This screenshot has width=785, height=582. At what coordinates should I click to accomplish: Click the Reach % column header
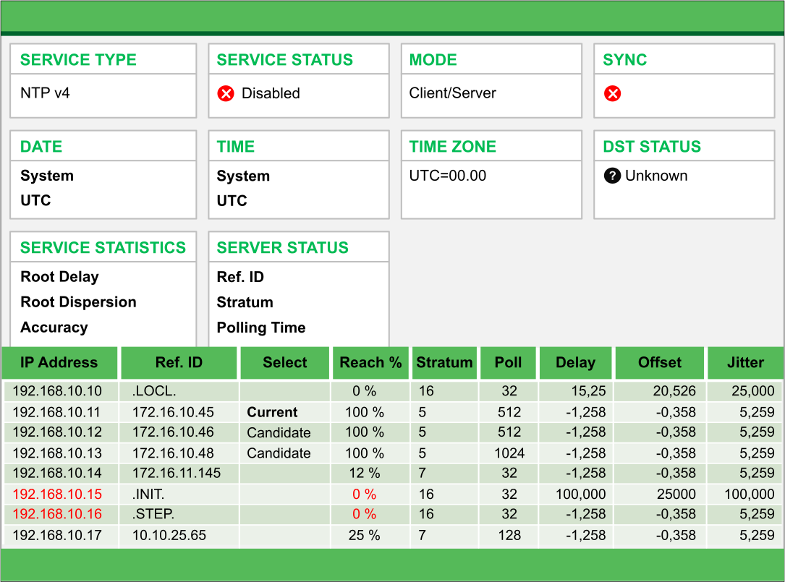[371, 363]
